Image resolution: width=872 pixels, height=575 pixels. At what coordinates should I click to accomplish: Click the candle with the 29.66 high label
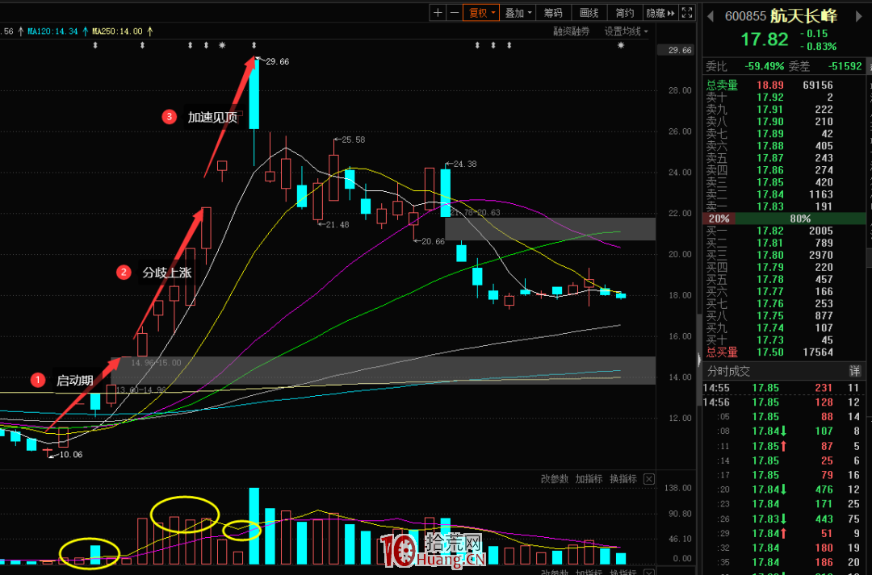coord(254,111)
